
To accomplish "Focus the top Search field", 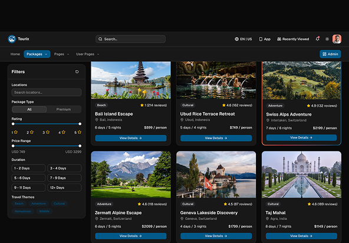I will click(x=131, y=39).
